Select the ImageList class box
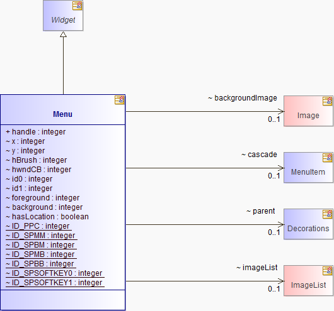 click(308, 280)
